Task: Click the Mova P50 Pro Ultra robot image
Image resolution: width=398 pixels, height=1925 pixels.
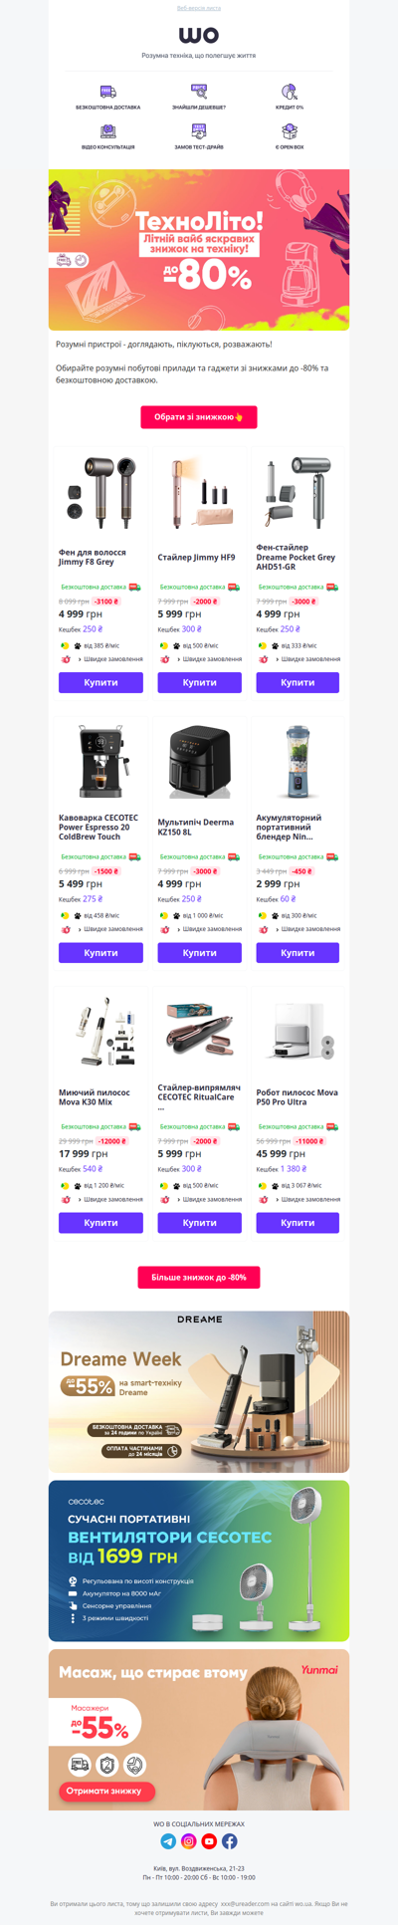Action: pyautogui.click(x=298, y=1033)
